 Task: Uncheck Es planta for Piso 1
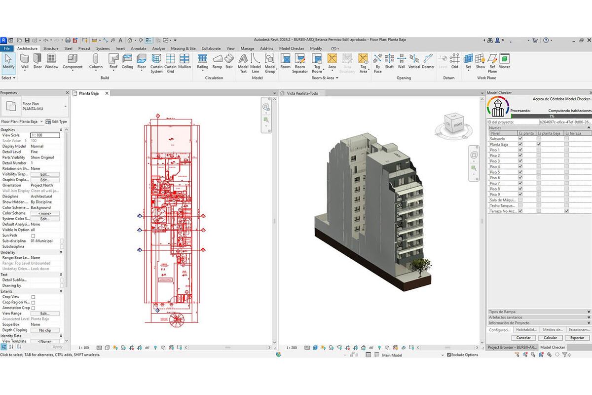[520, 150]
